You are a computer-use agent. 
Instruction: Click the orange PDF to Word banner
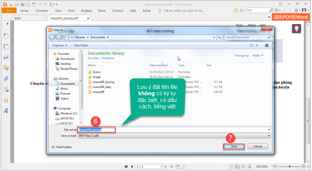291,17
